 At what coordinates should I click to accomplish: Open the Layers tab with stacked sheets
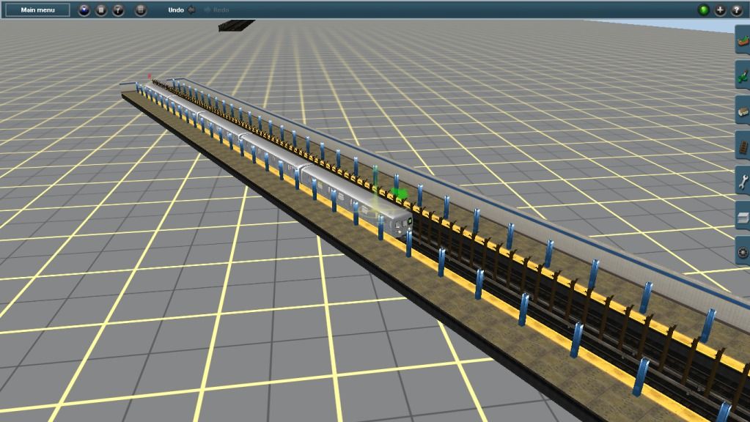tap(743, 217)
